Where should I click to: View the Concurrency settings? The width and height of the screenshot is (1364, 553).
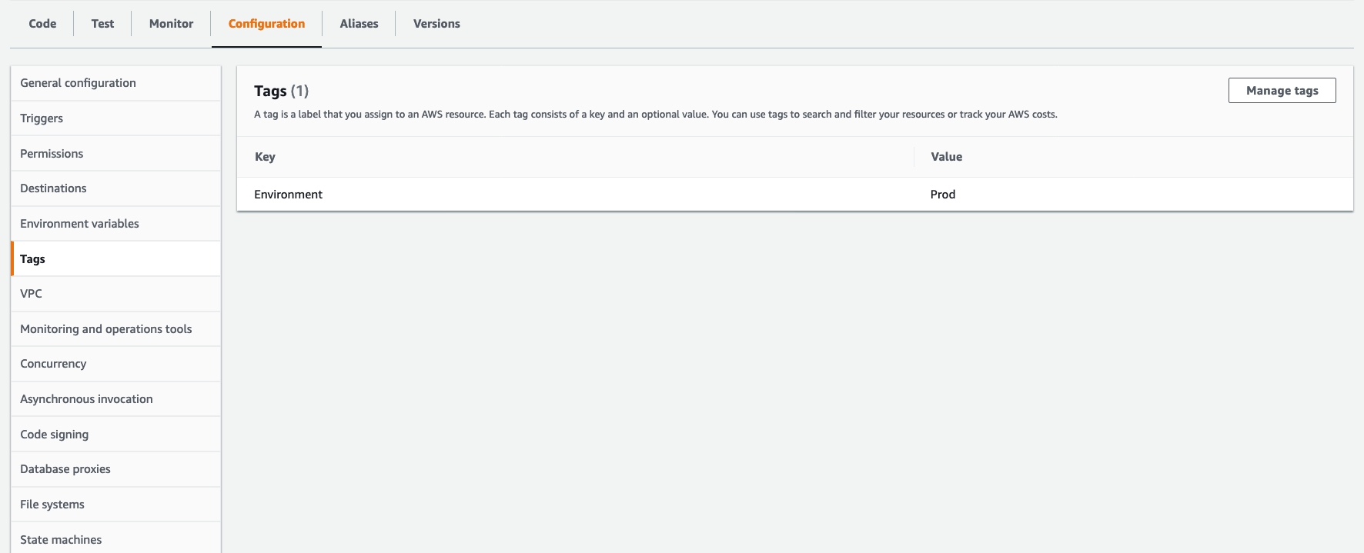(x=53, y=363)
